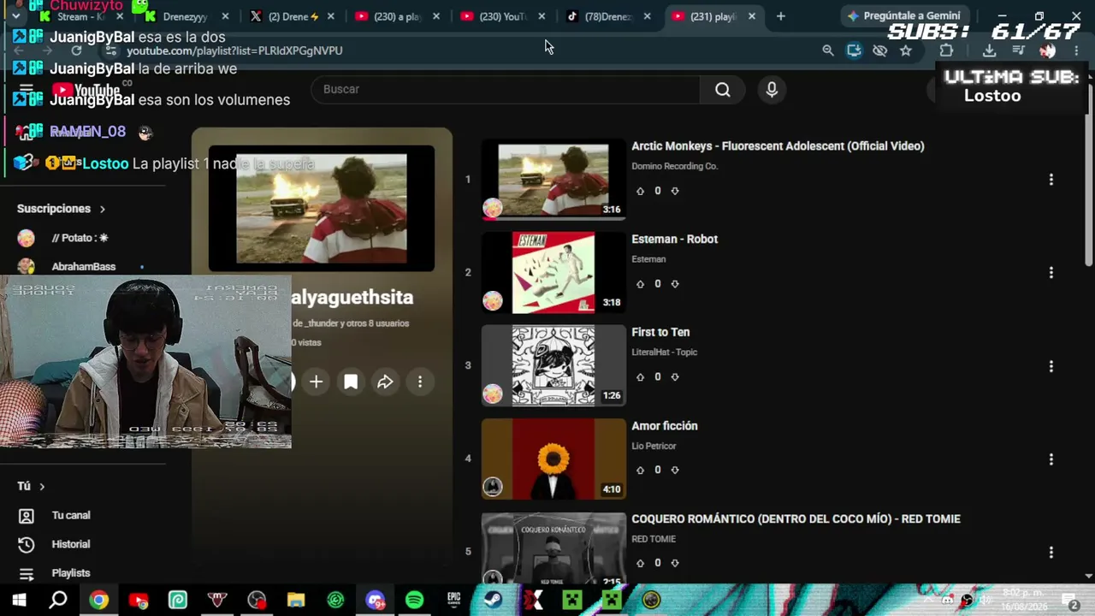
Task: Switch to the X (2) Drene tab
Action: point(290,16)
